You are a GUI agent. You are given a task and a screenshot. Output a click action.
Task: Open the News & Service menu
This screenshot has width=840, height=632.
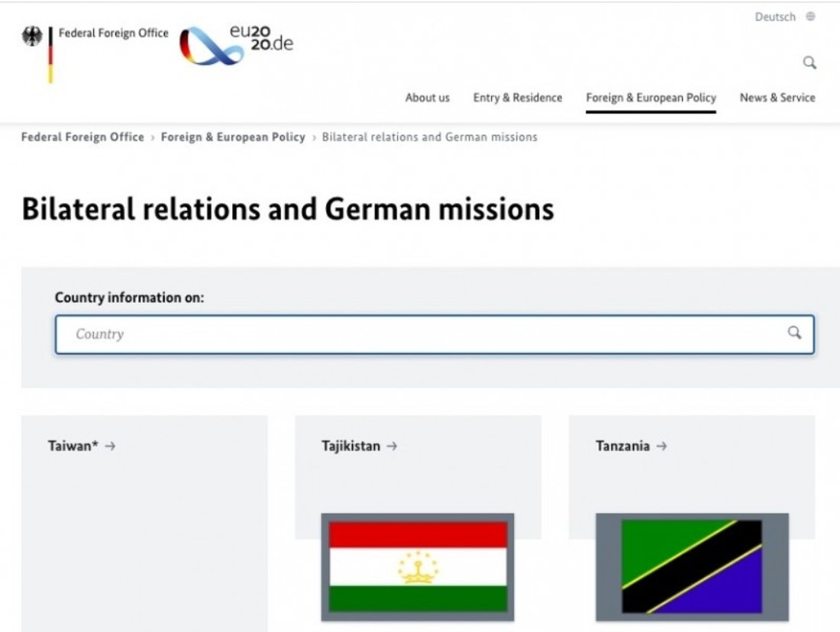[x=777, y=98]
